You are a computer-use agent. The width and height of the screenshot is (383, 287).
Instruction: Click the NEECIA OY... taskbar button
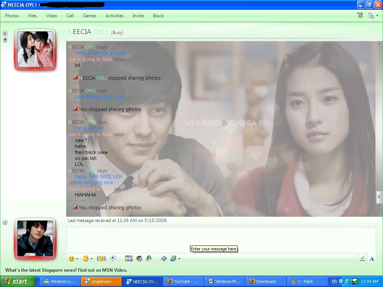point(142,281)
